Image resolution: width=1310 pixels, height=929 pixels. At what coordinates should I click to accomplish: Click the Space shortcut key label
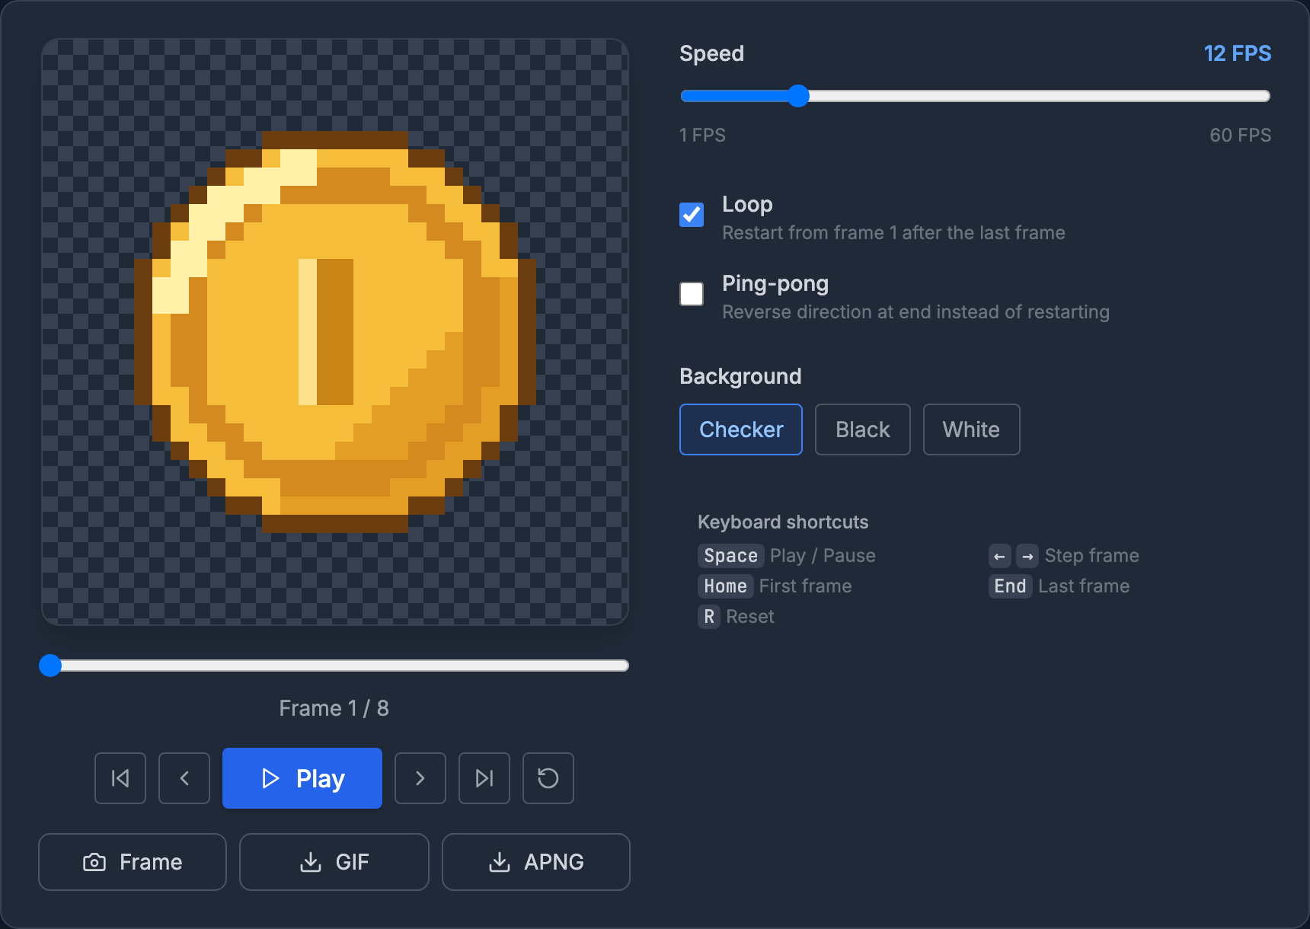coord(731,556)
